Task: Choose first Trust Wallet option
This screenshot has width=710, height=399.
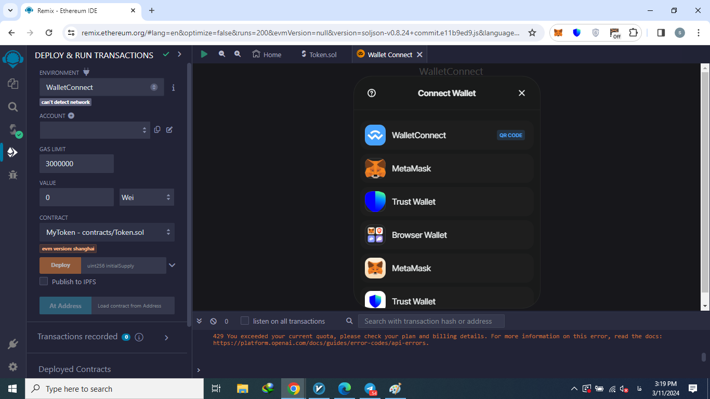Action: (447, 202)
